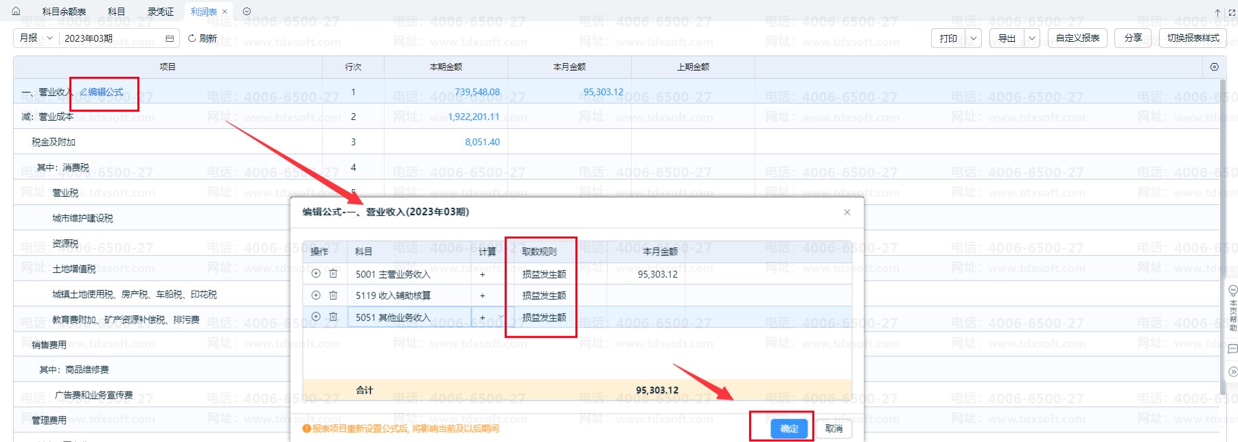Open the 月报 report type dropdown
The image size is (1238, 442).
(36, 38)
